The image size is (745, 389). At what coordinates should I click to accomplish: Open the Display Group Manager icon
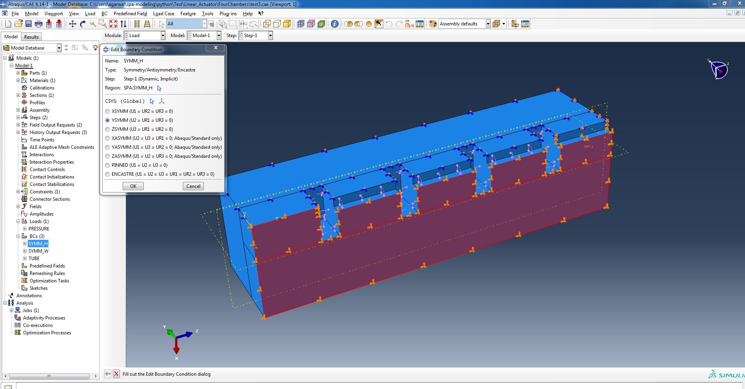(420, 24)
